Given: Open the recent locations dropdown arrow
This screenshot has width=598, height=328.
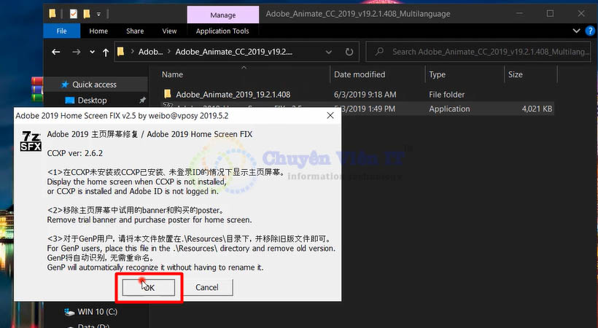Looking at the screenshot, I should tap(92, 52).
